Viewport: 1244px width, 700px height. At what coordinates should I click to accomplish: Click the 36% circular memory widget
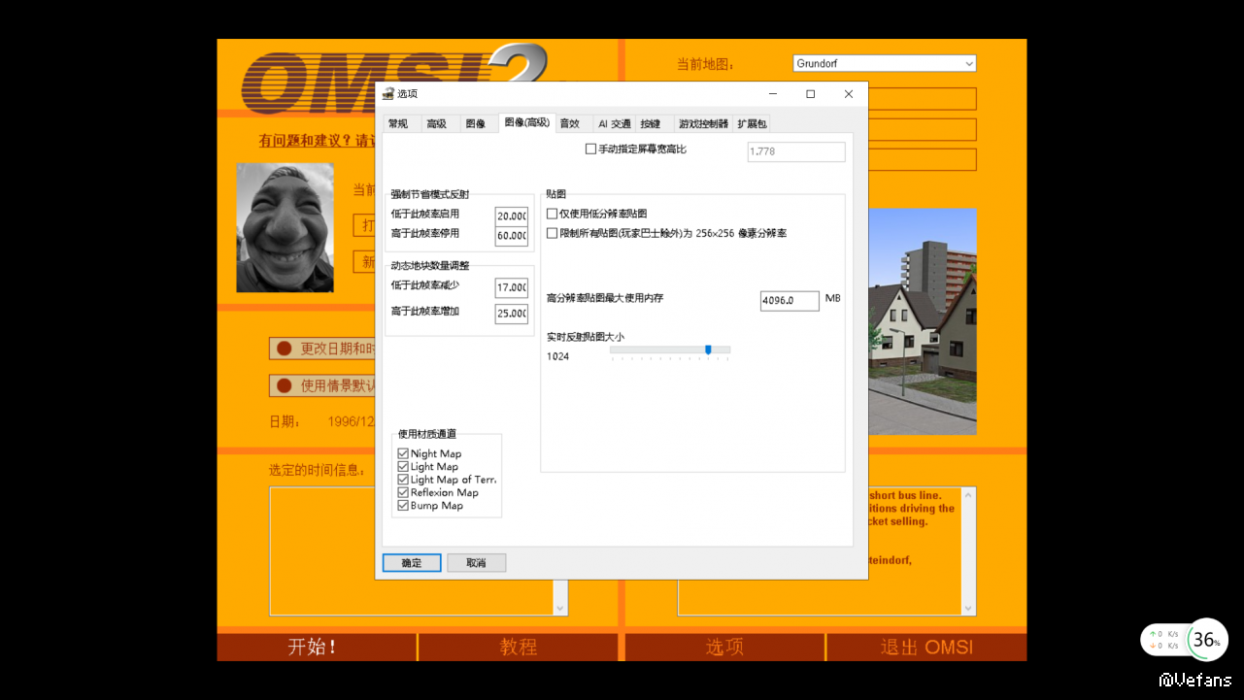[1206, 640]
